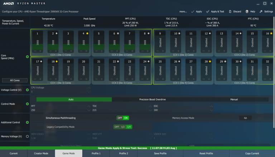Click core 1 speed bar

(x=38, y=43)
